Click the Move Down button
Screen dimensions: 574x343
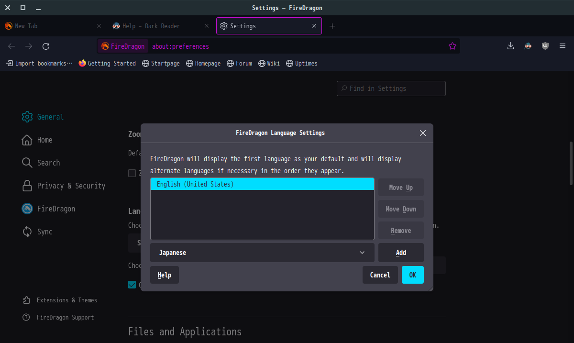click(401, 209)
